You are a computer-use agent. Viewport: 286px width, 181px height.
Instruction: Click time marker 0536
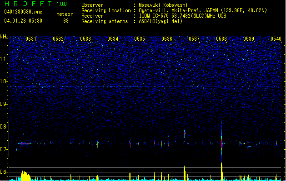(x=167, y=39)
